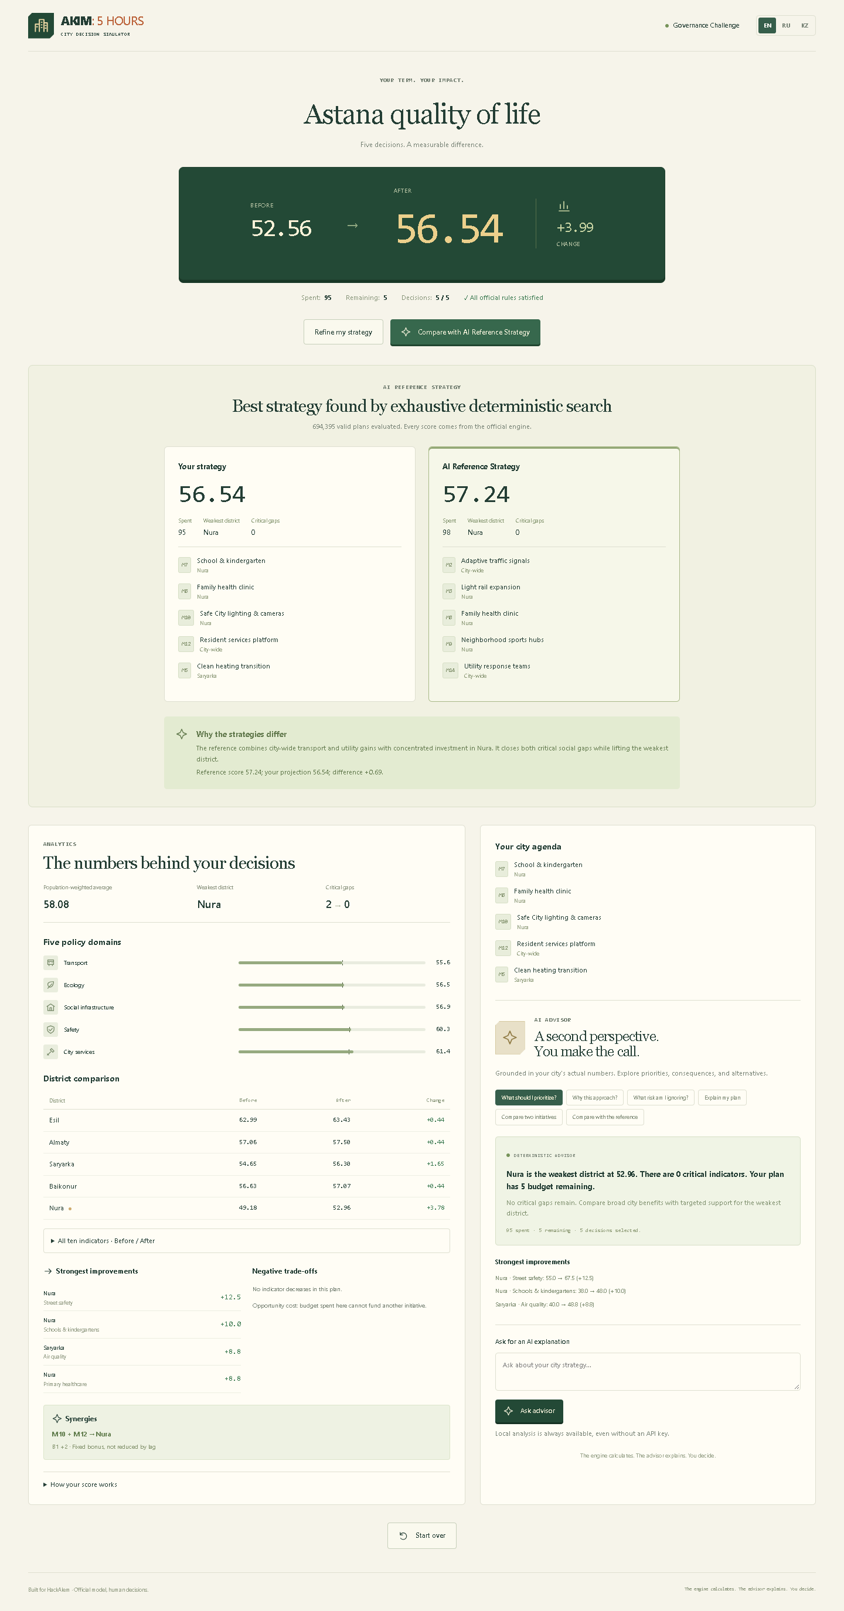This screenshot has width=844, height=1611.
Task: Select 'What should I prioritize?' prompt
Action: coord(529,1098)
